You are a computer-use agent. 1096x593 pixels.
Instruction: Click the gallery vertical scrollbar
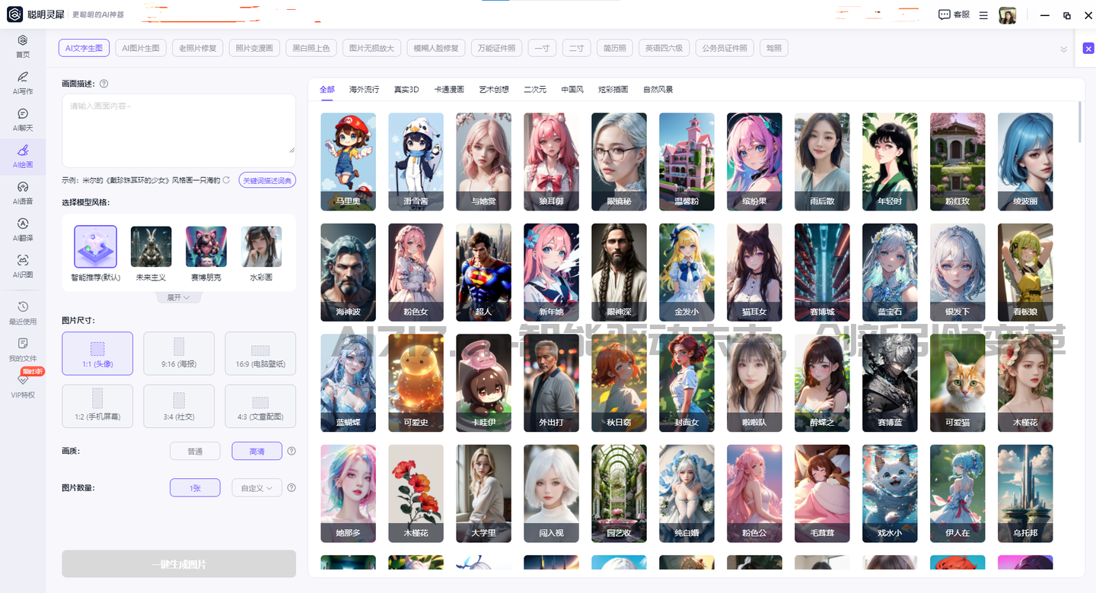[1081, 122]
